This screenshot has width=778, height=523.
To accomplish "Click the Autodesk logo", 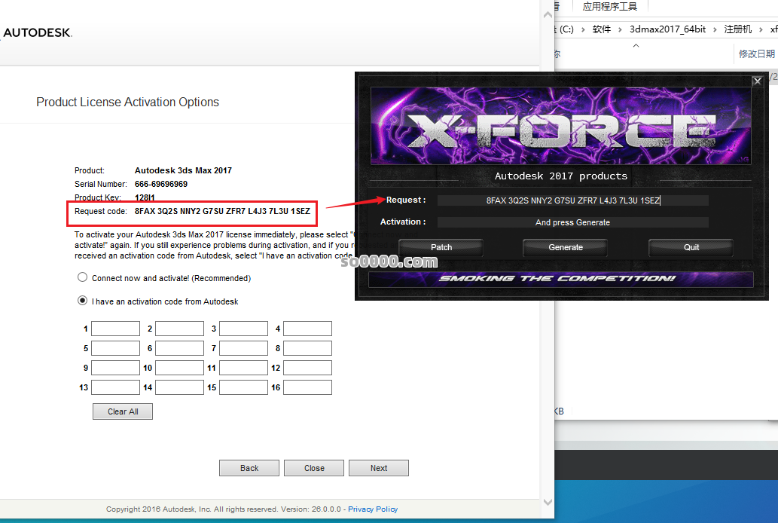I will click(37, 32).
